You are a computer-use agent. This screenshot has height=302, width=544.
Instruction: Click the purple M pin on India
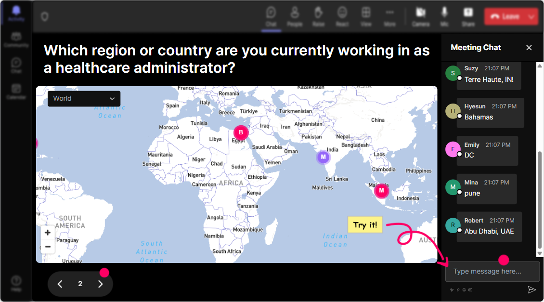point(324,157)
